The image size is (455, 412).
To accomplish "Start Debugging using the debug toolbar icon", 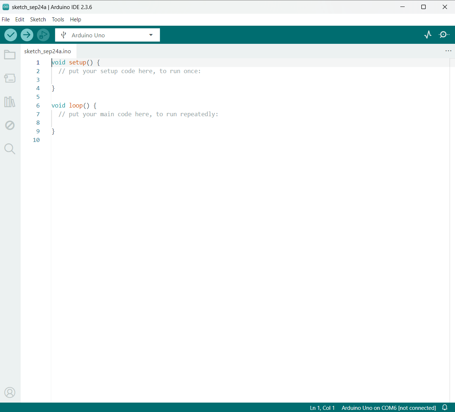I will (x=43, y=35).
